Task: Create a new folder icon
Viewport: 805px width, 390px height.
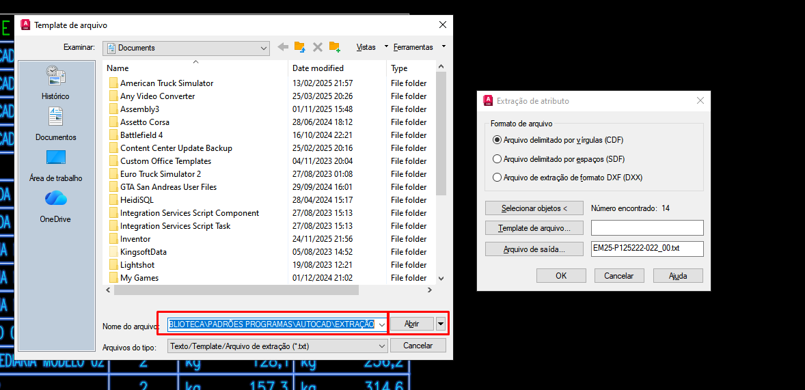Action: click(x=334, y=47)
